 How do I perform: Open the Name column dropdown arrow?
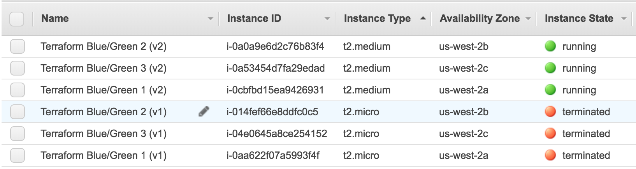coord(210,19)
